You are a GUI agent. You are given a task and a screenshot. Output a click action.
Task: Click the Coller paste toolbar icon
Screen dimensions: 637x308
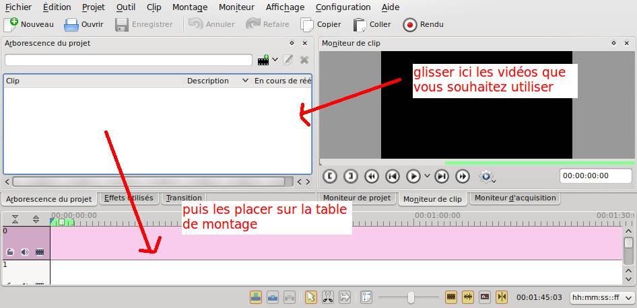pyautogui.click(x=360, y=25)
